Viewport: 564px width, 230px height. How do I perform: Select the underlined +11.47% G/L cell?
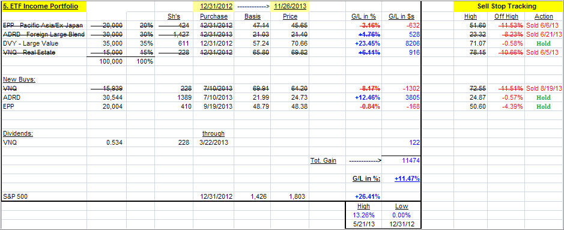point(407,178)
